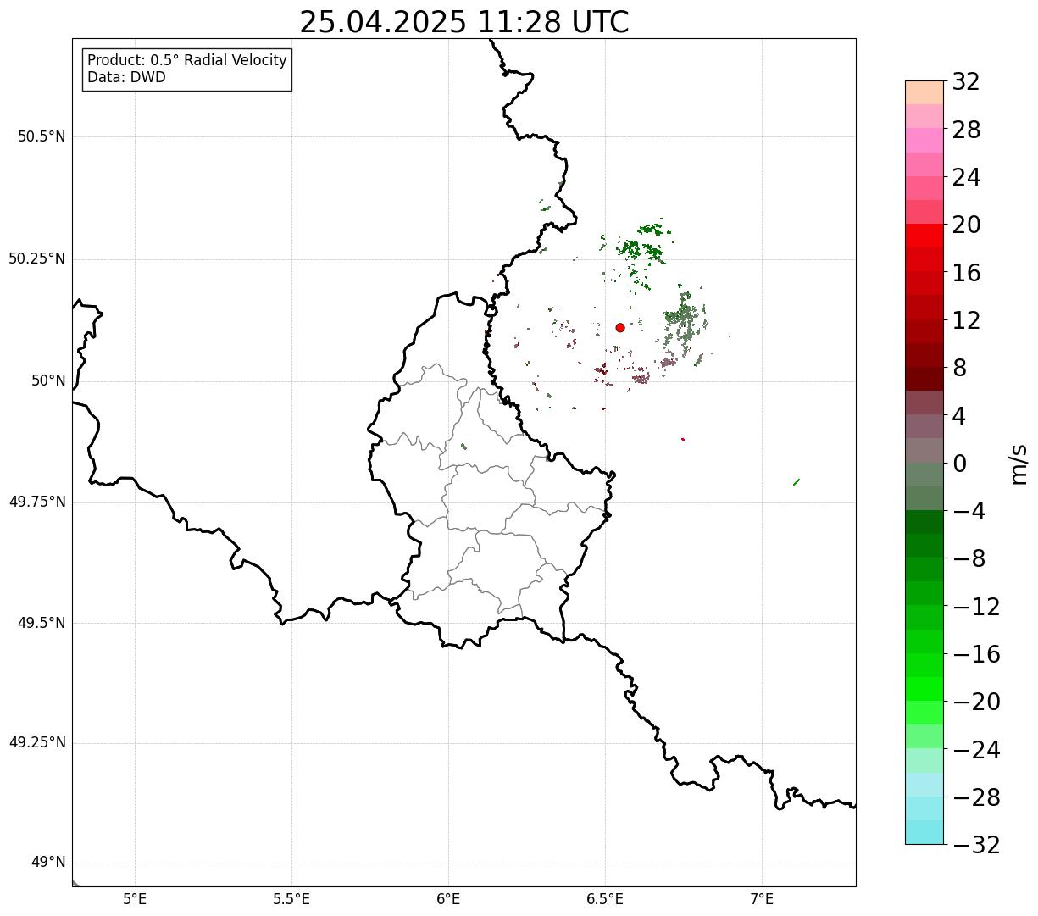Viewport: 1038px width, 916px height.
Task: Click the gray-brown swatch above 0
Action: (924, 451)
